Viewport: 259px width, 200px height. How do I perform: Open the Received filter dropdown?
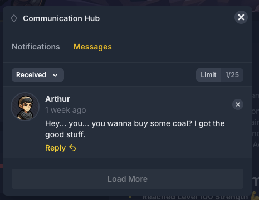click(x=38, y=75)
